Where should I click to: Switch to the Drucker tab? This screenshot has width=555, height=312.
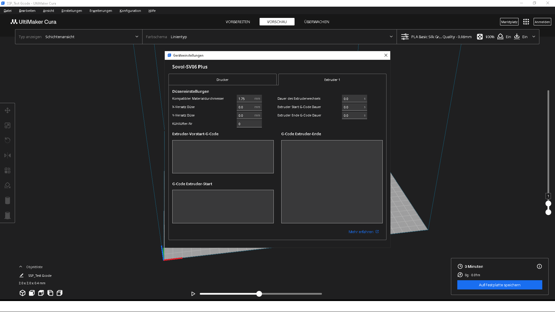(222, 80)
